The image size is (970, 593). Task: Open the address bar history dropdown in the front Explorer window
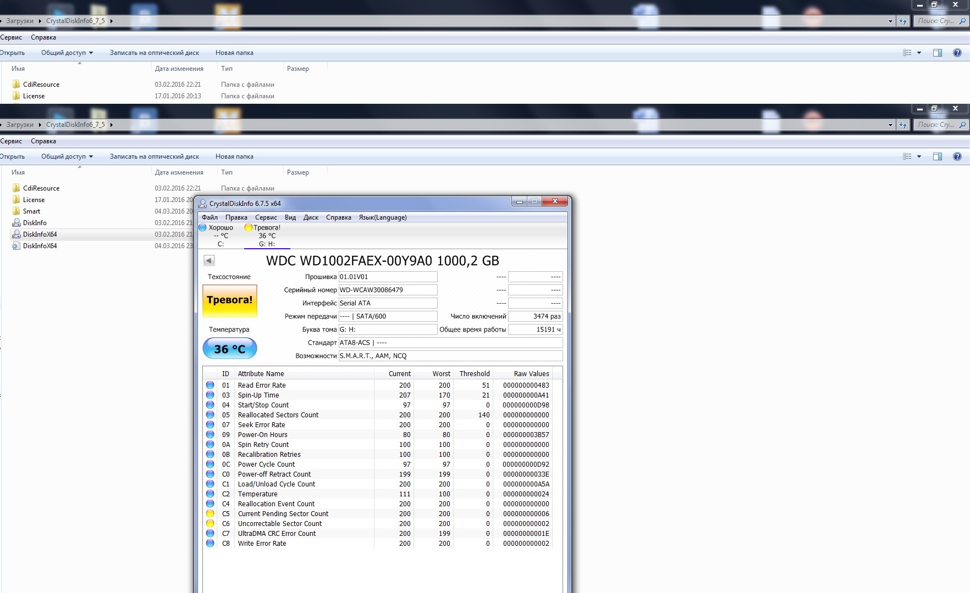890,125
